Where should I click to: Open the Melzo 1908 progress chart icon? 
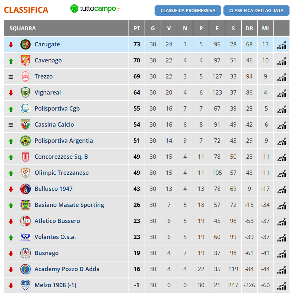click(281, 286)
